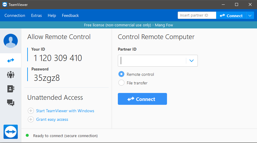This screenshot has width=257, height=143.
Task: Click the Allow Remote Control heading
Action: [x=59, y=37]
